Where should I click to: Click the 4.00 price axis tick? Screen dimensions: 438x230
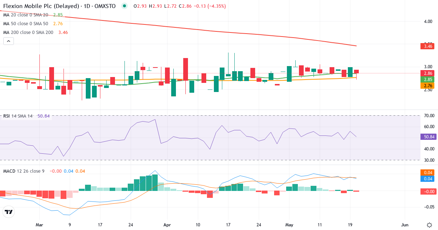coord(428,22)
